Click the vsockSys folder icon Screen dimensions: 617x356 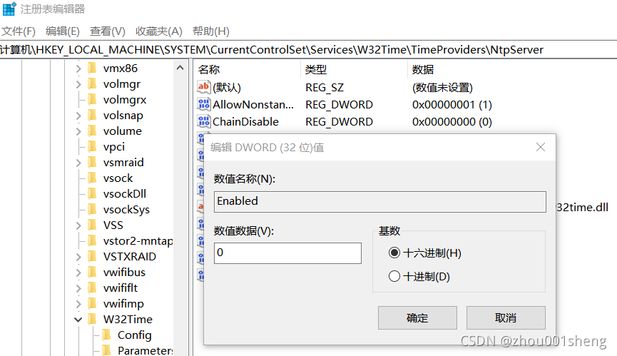click(x=93, y=209)
